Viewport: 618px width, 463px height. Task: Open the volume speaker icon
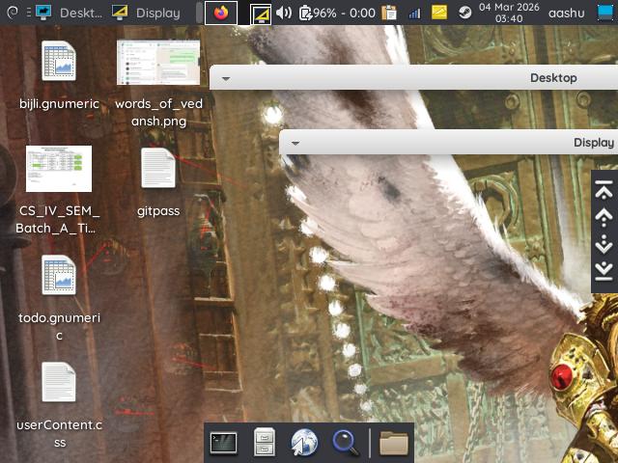[284, 13]
